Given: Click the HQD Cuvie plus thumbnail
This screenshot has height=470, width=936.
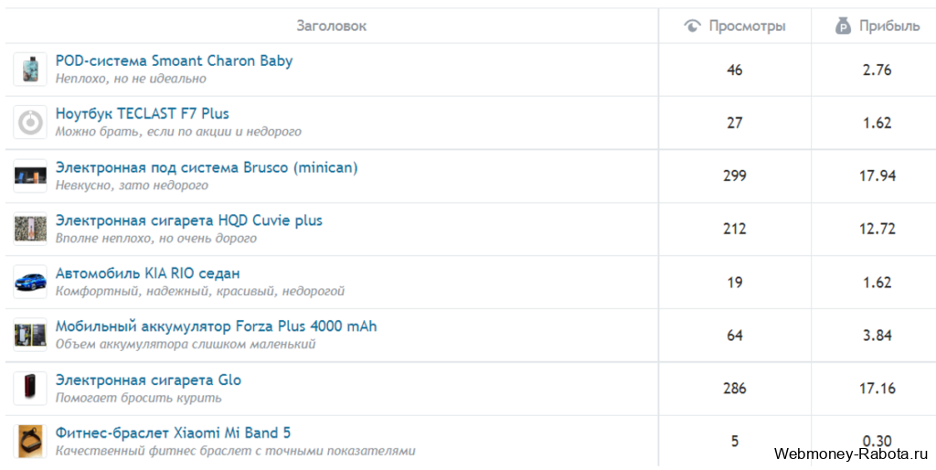Looking at the screenshot, I should tap(30, 229).
